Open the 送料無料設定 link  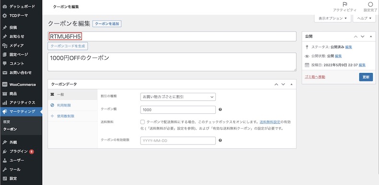[x=270, y=122]
